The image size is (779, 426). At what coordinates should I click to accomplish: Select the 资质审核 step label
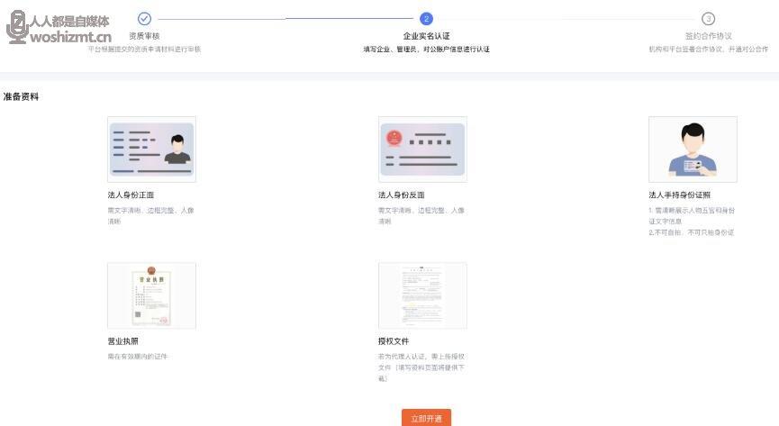(x=144, y=36)
